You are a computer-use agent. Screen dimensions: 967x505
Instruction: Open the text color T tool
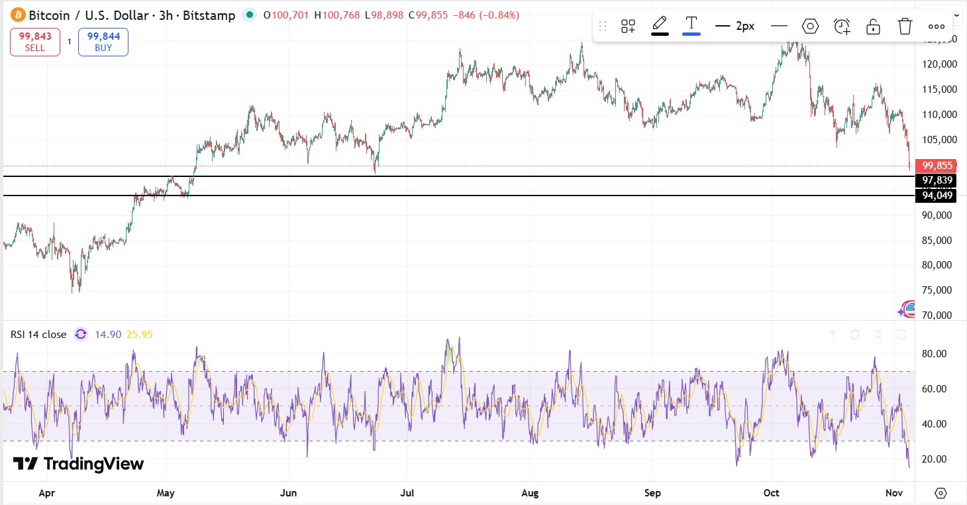pyautogui.click(x=691, y=26)
